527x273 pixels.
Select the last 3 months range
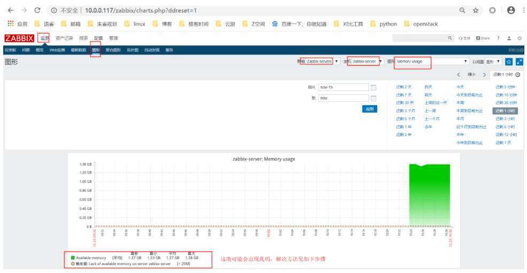tap(405, 111)
